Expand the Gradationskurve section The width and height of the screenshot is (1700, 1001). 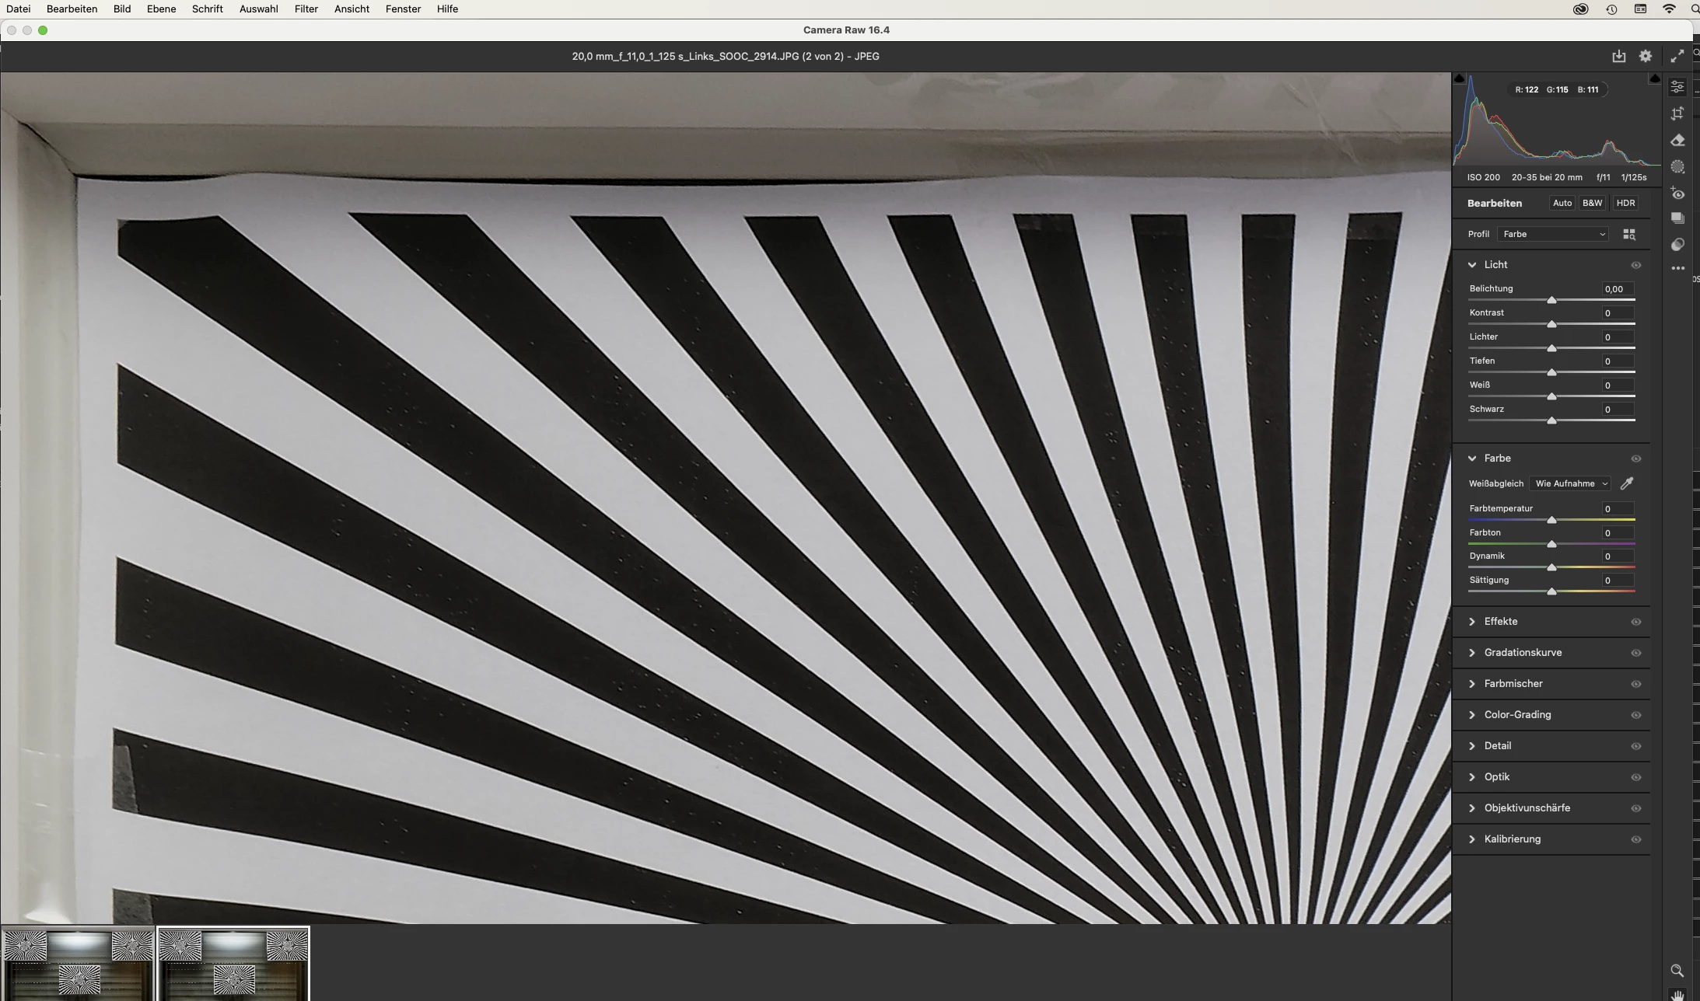point(1522,653)
